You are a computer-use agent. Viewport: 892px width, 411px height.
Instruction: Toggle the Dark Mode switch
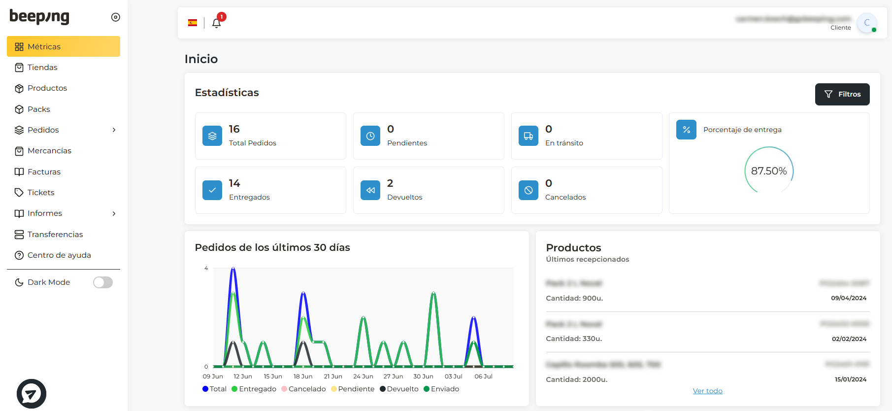click(103, 282)
